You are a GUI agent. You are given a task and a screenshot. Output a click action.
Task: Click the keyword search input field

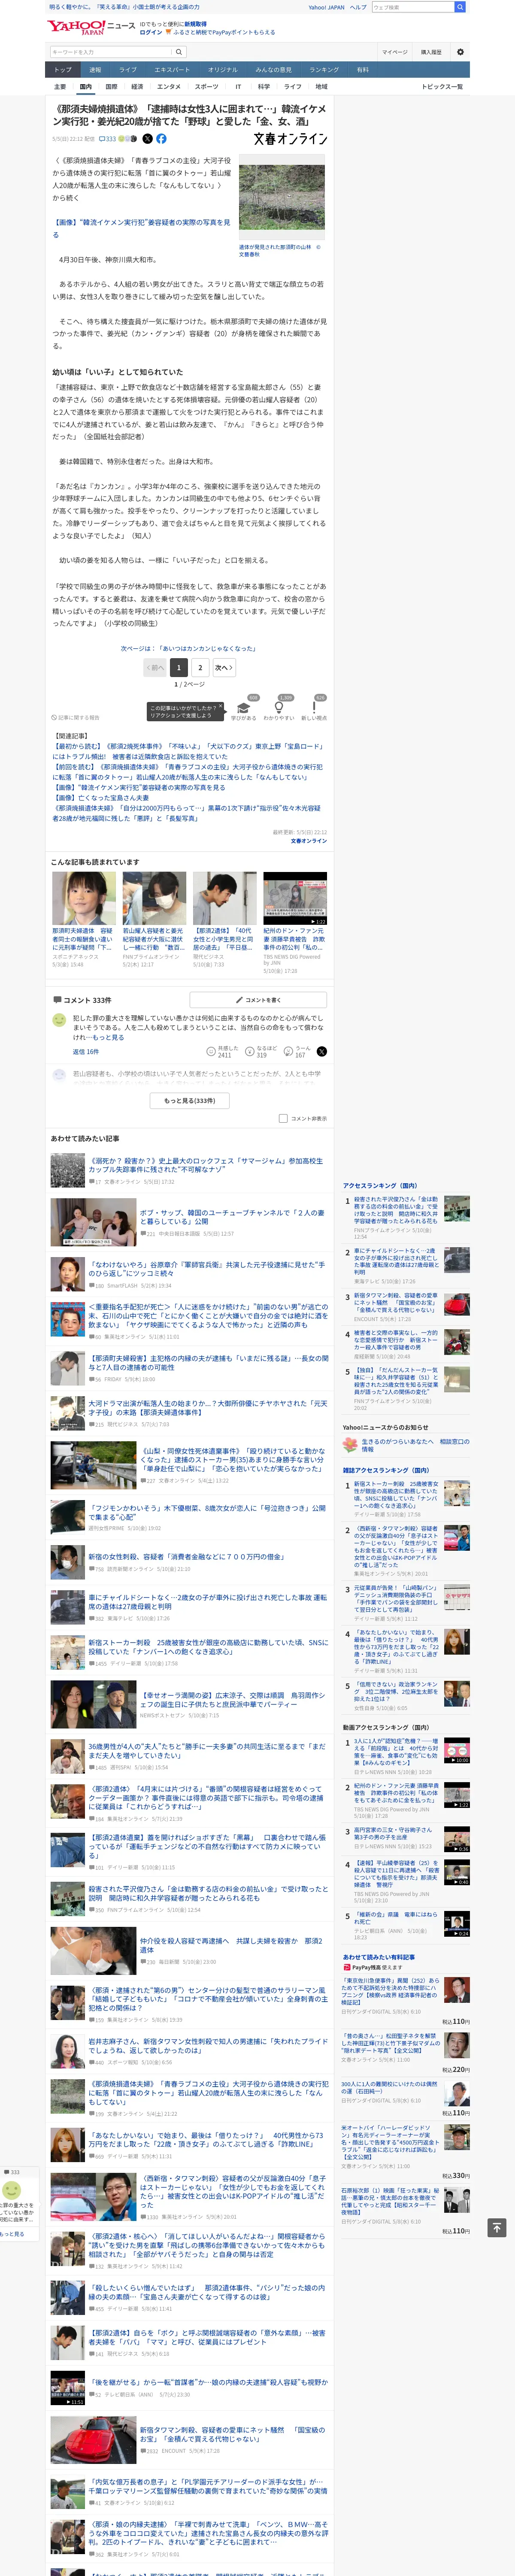(x=111, y=52)
